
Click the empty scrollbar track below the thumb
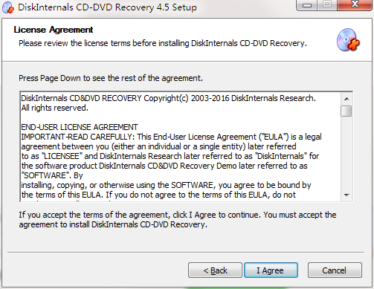tap(346, 153)
